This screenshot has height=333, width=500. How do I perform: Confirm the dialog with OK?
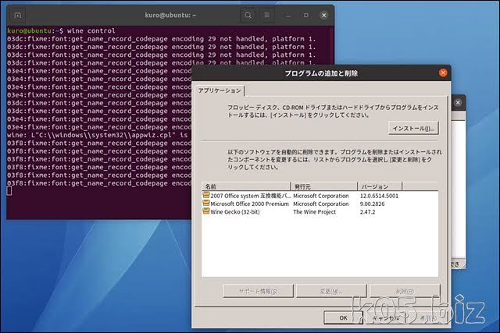pos(343,317)
